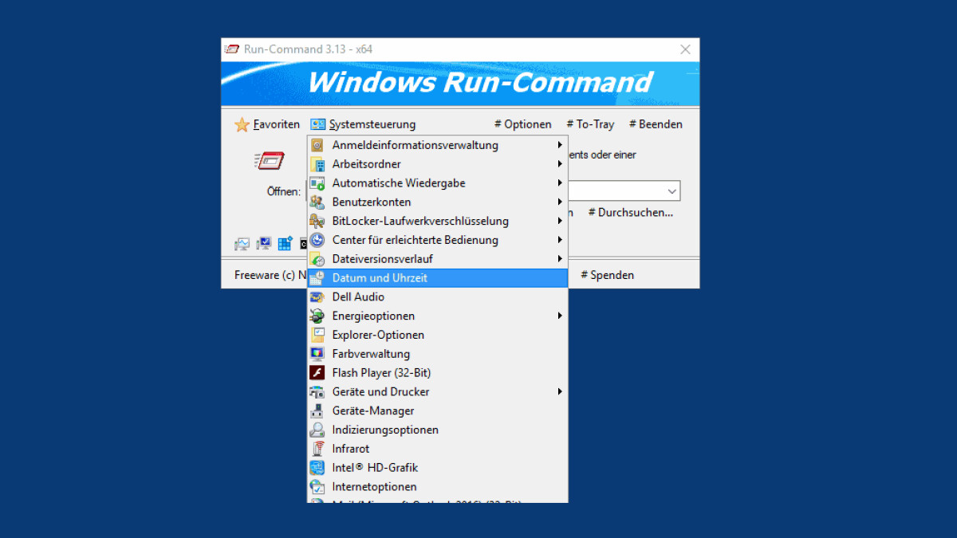Viewport: 957px width, 538px height.
Task: Click the Energieoptionen battery icon
Action: (x=317, y=316)
